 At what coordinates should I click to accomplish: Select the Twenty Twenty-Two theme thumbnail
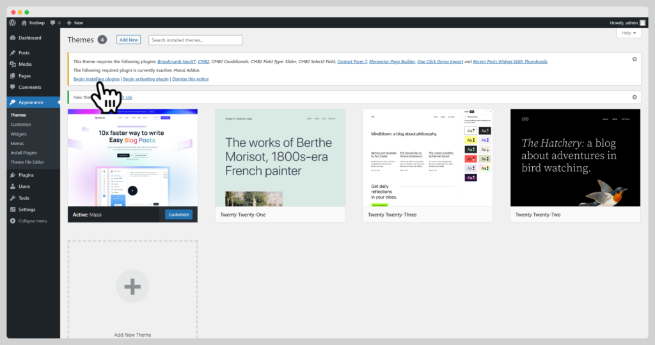click(x=575, y=158)
